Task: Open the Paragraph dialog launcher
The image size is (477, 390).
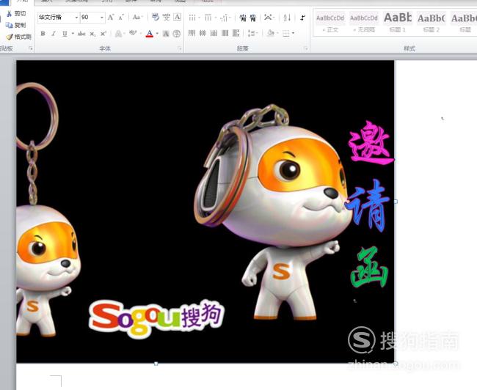Action: pos(306,48)
